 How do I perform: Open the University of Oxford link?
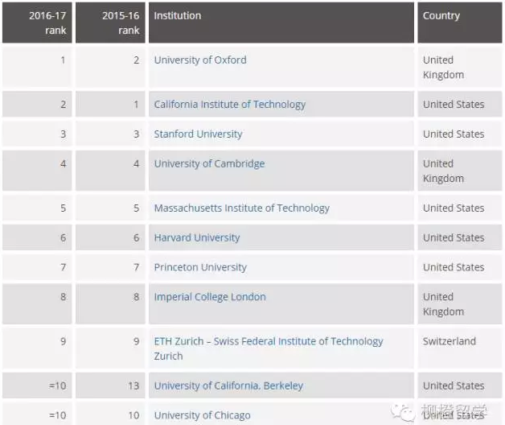200,60
